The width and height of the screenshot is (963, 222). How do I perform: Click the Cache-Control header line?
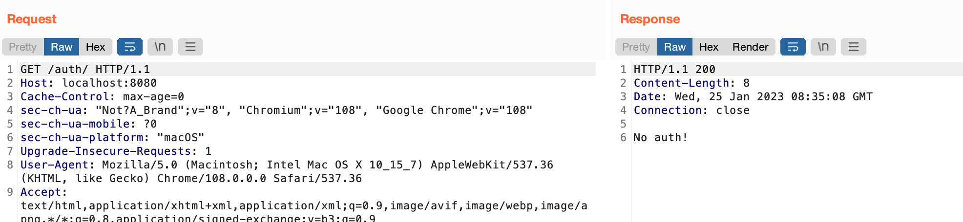point(102,96)
